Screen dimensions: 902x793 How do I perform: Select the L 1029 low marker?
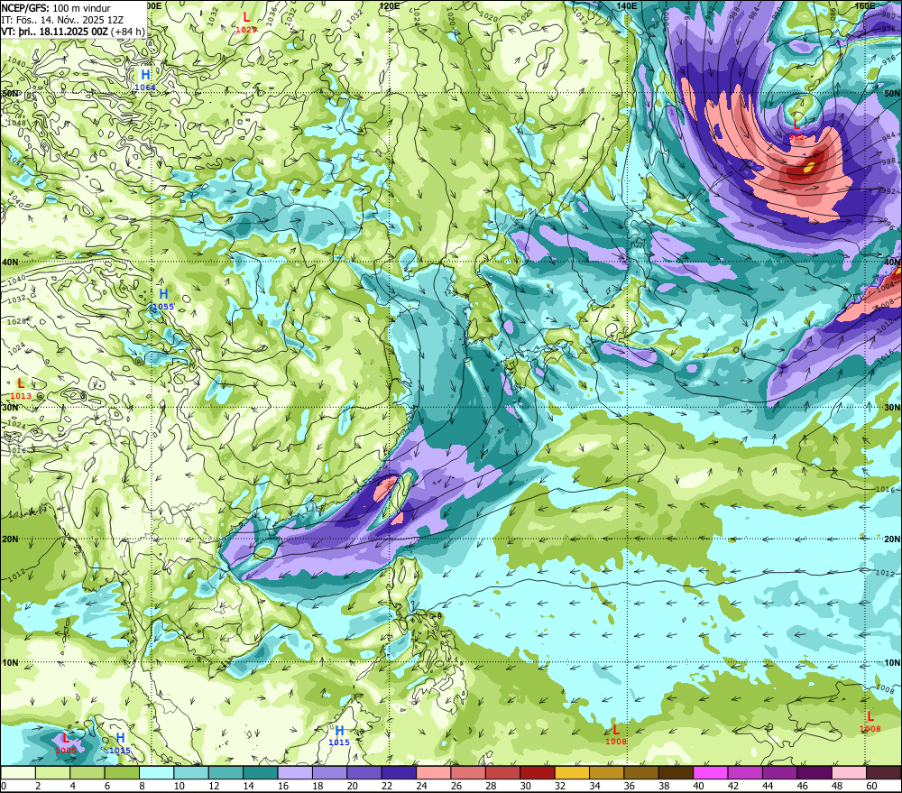pyautogui.click(x=246, y=22)
